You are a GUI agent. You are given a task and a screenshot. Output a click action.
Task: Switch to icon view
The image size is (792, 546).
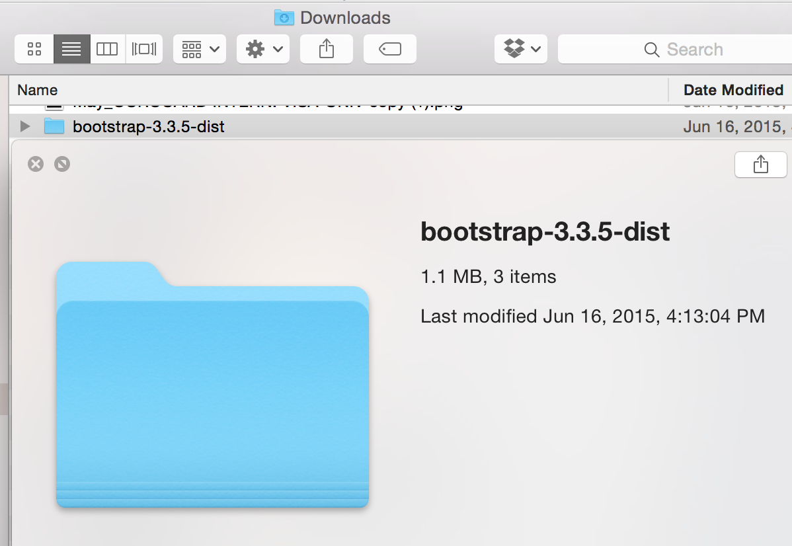34,49
